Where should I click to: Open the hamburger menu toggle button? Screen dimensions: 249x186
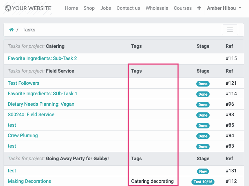point(230,30)
